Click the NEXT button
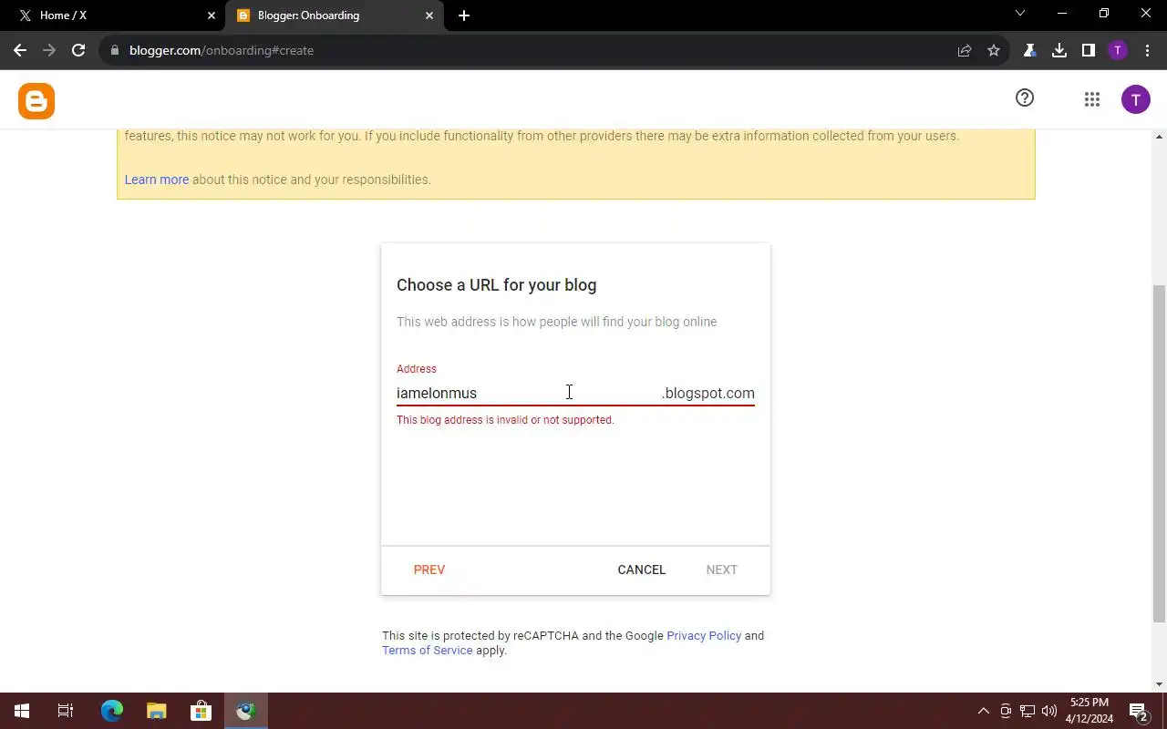The width and height of the screenshot is (1167, 729). [x=721, y=570]
